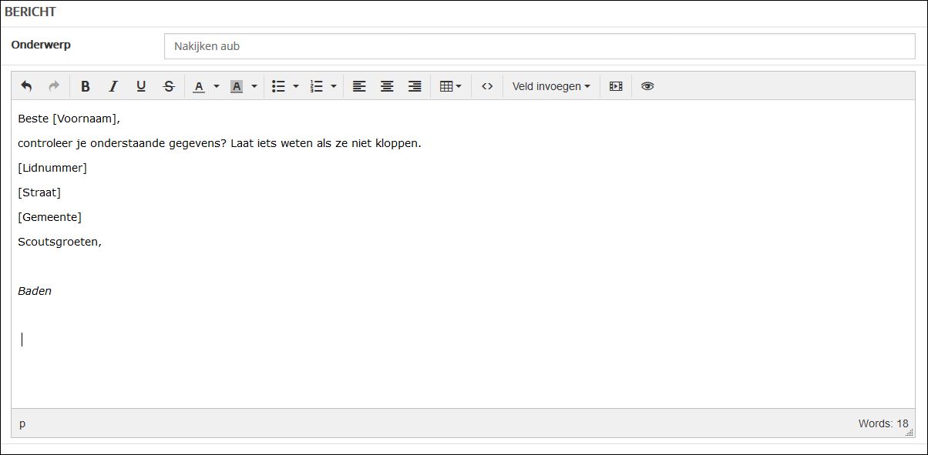This screenshot has width=928, height=455.
Task: Open source code view icon
Action: point(487,86)
